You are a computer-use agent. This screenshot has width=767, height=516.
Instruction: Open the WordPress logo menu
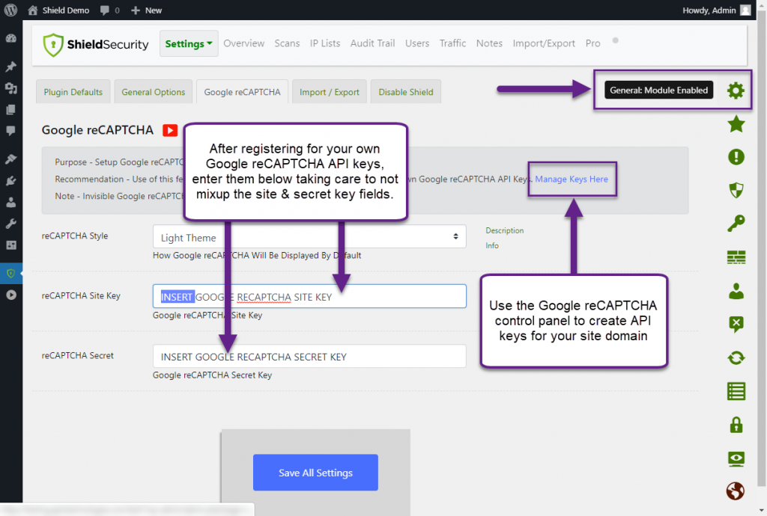pos(10,10)
